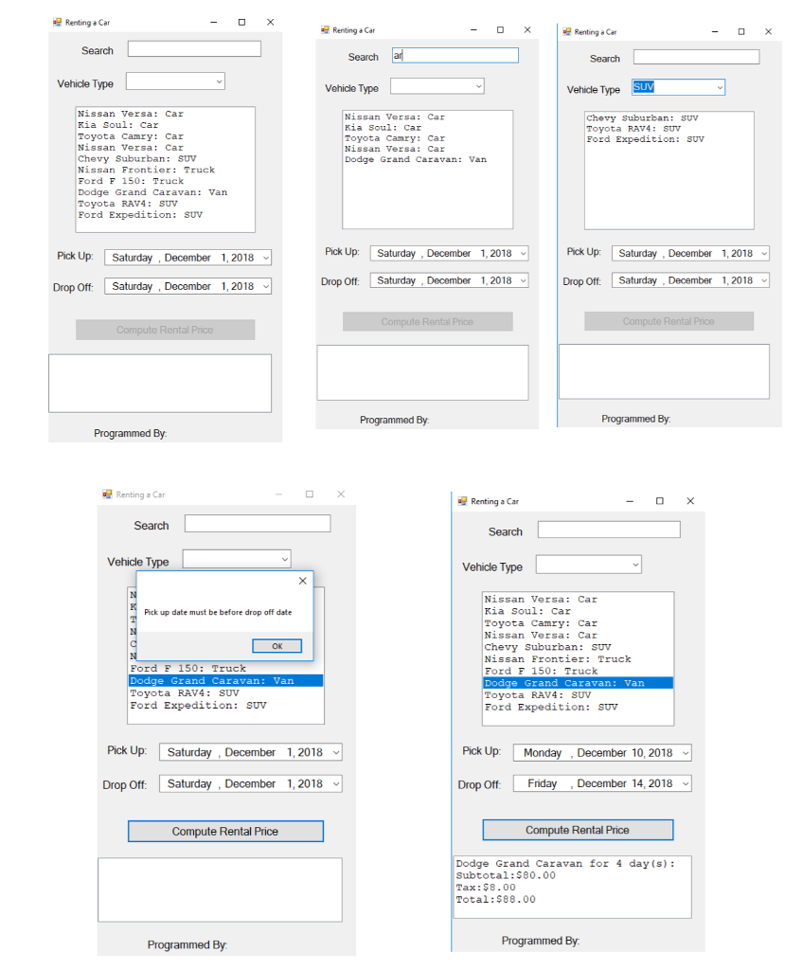The width and height of the screenshot is (802, 970).
Task: Click Compute Rental Price in the bottom-right window
Action: point(578,830)
